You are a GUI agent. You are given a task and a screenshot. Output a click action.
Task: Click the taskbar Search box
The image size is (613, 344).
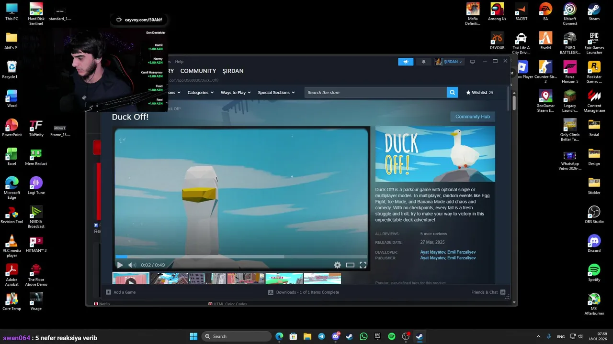236,336
